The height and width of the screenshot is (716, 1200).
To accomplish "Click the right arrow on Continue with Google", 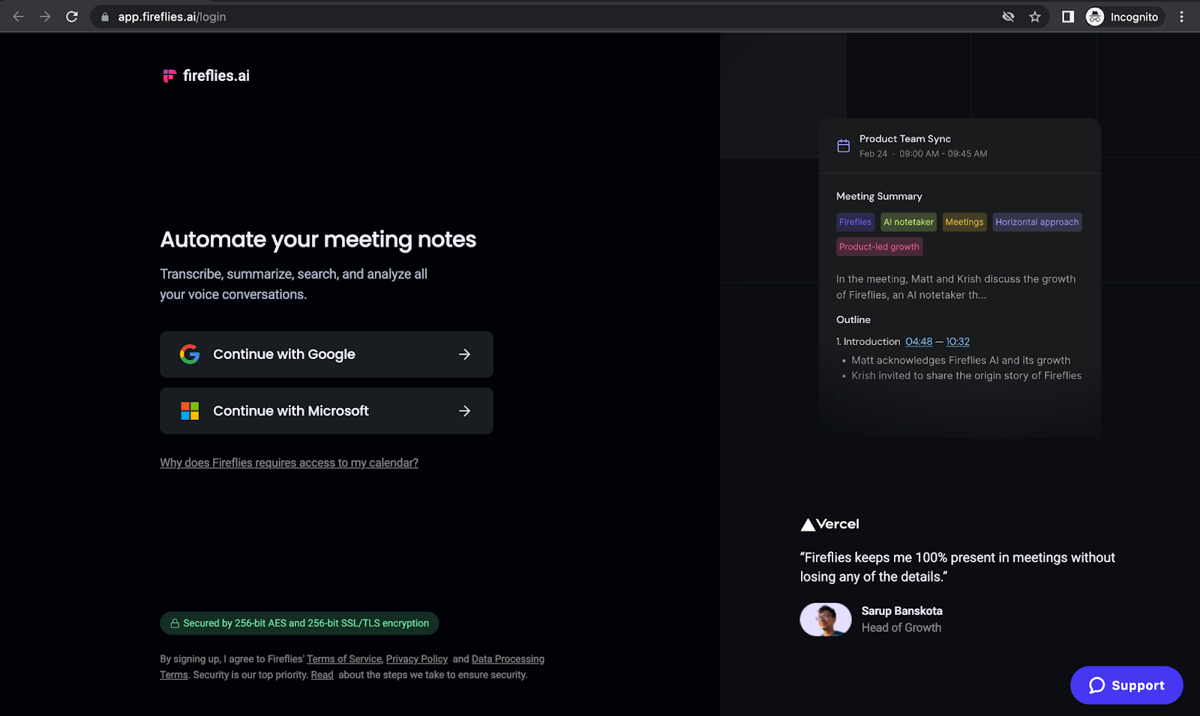I will pos(465,354).
